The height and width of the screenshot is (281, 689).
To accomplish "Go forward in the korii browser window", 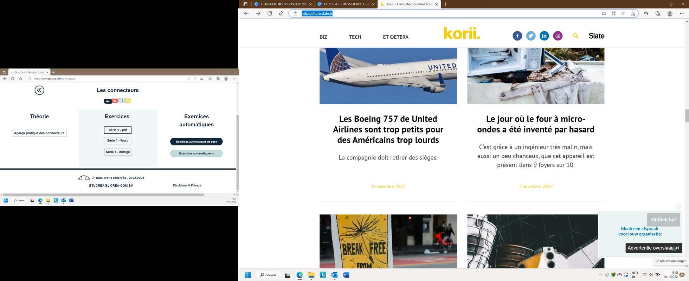I will click(258, 13).
